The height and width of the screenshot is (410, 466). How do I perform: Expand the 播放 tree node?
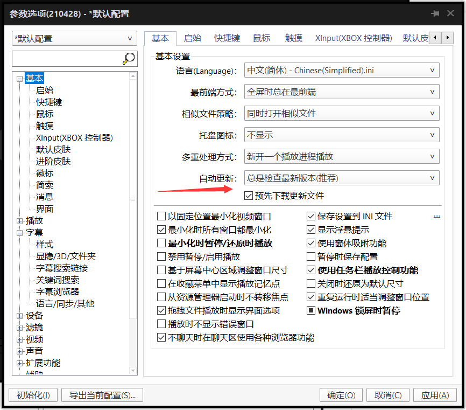(x=20, y=221)
